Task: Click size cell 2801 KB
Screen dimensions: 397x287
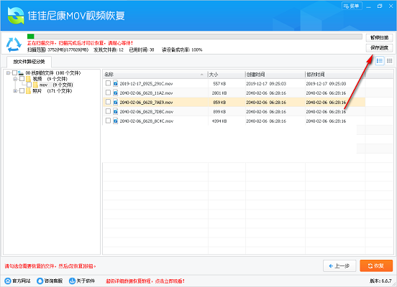Action: (x=219, y=93)
